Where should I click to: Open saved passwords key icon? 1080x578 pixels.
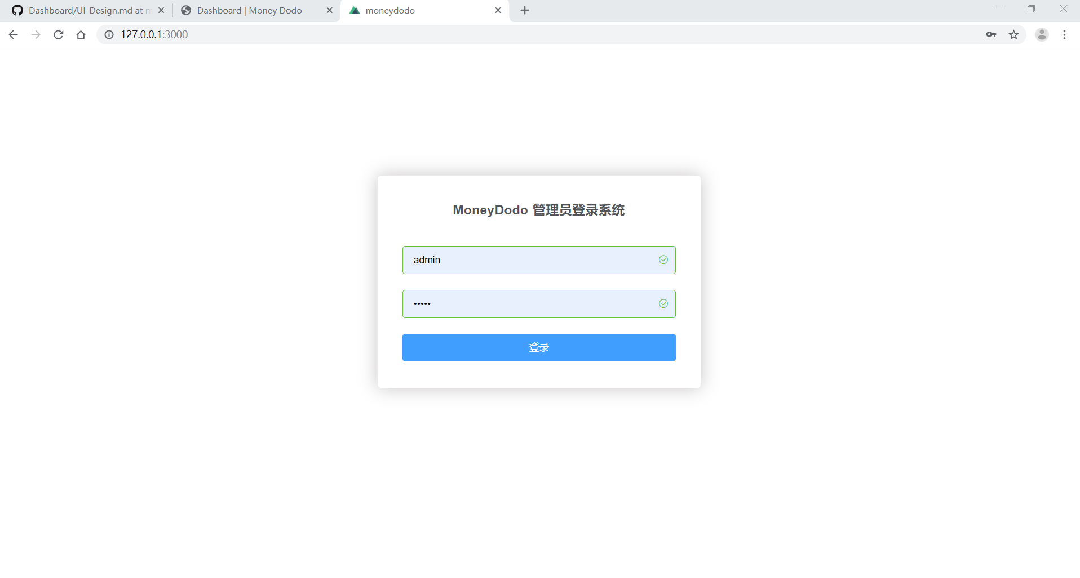pyautogui.click(x=991, y=35)
